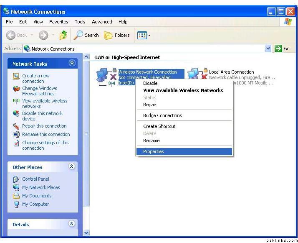Click the Network Connections title bar icon
Image resolution: width=298 pixels, height=243 pixels.
[6, 11]
